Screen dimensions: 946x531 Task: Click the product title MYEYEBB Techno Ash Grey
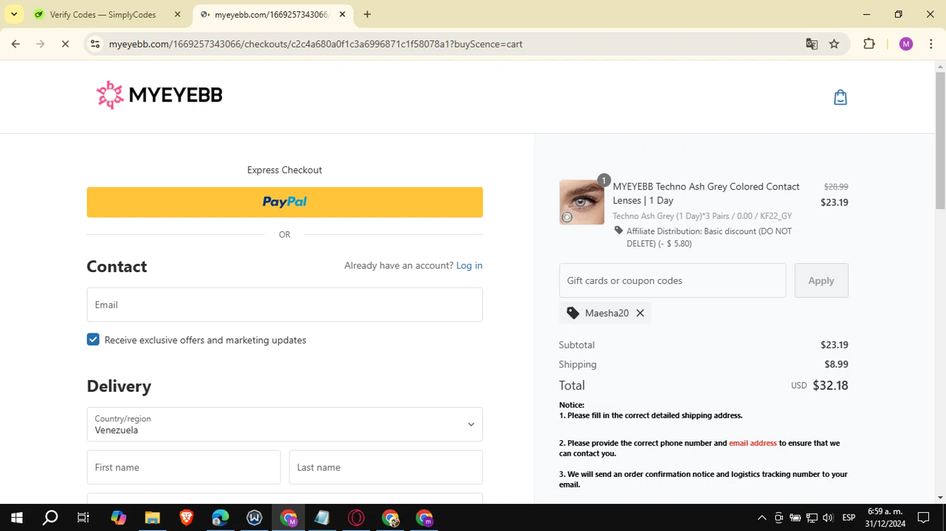point(706,193)
